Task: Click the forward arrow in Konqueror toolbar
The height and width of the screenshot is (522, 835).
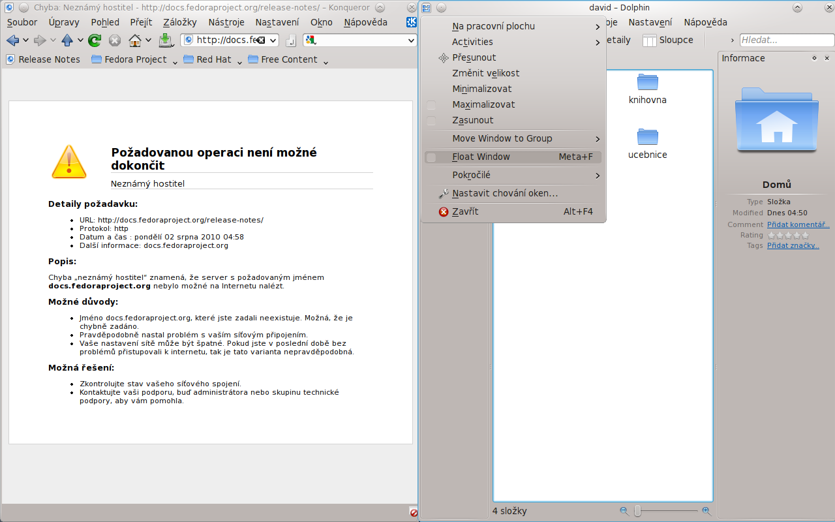Action: [x=40, y=40]
